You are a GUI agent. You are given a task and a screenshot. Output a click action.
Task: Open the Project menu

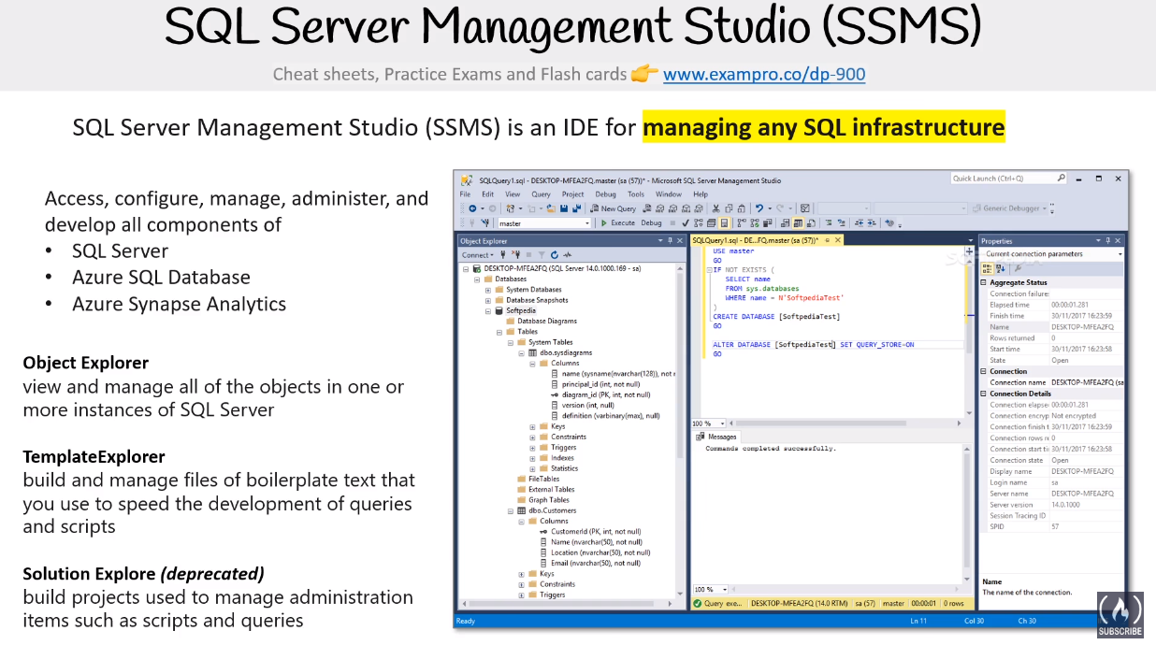tap(572, 194)
